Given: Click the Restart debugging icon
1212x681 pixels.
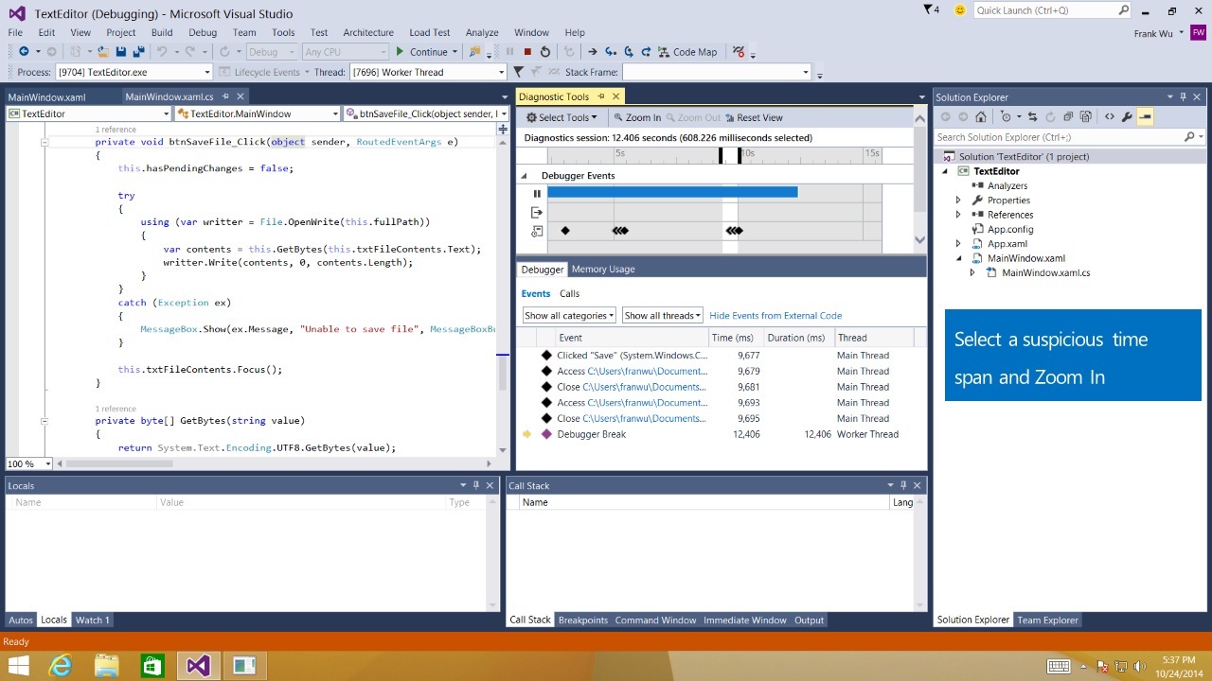Looking at the screenshot, I should [x=544, y=52].
